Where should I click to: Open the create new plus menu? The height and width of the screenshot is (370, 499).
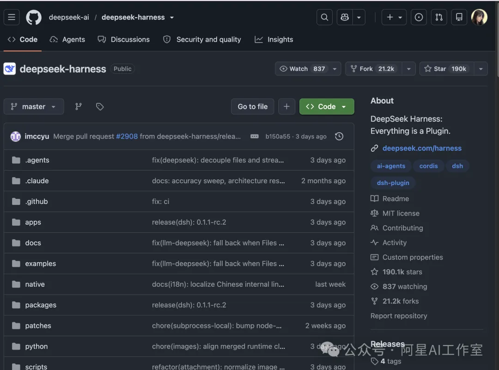(394, 17)
